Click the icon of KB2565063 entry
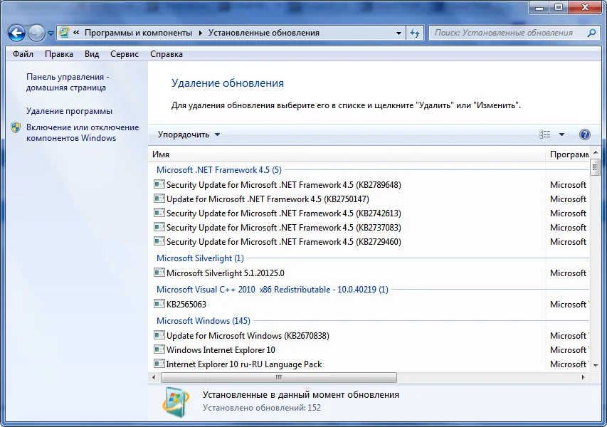607x427 pixels. (x=159, y=303)
